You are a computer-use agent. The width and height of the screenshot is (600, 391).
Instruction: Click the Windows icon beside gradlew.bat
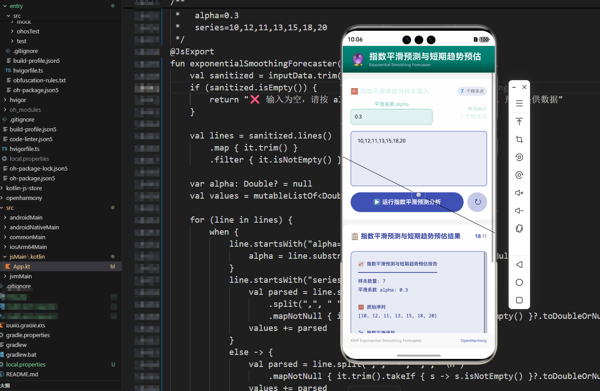click(x=2, y=354)
